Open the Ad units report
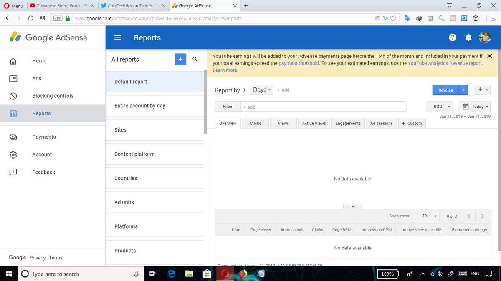The width and height of the screenshot is (501, 281). tap(154, 202)
